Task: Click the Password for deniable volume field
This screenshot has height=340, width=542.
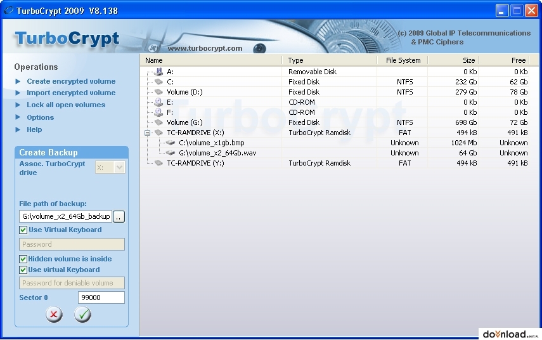Action: [72, 283]
